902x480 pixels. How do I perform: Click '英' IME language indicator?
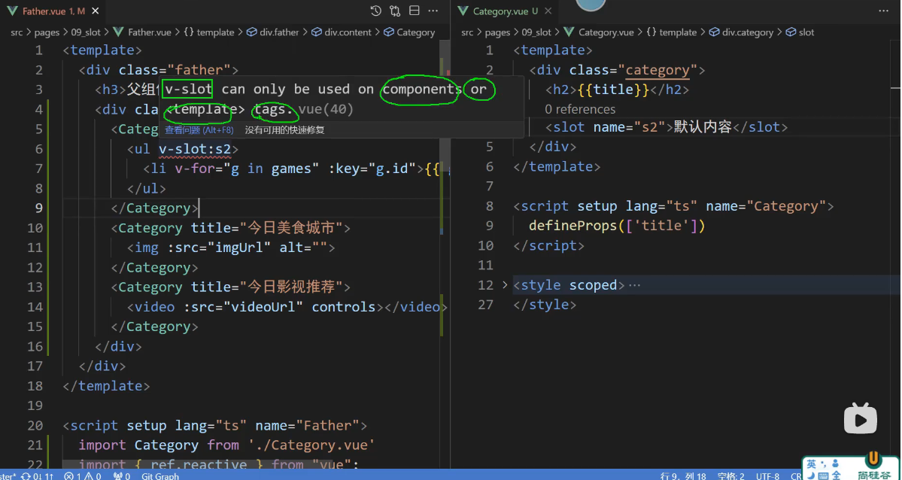(x=811, y=464)
